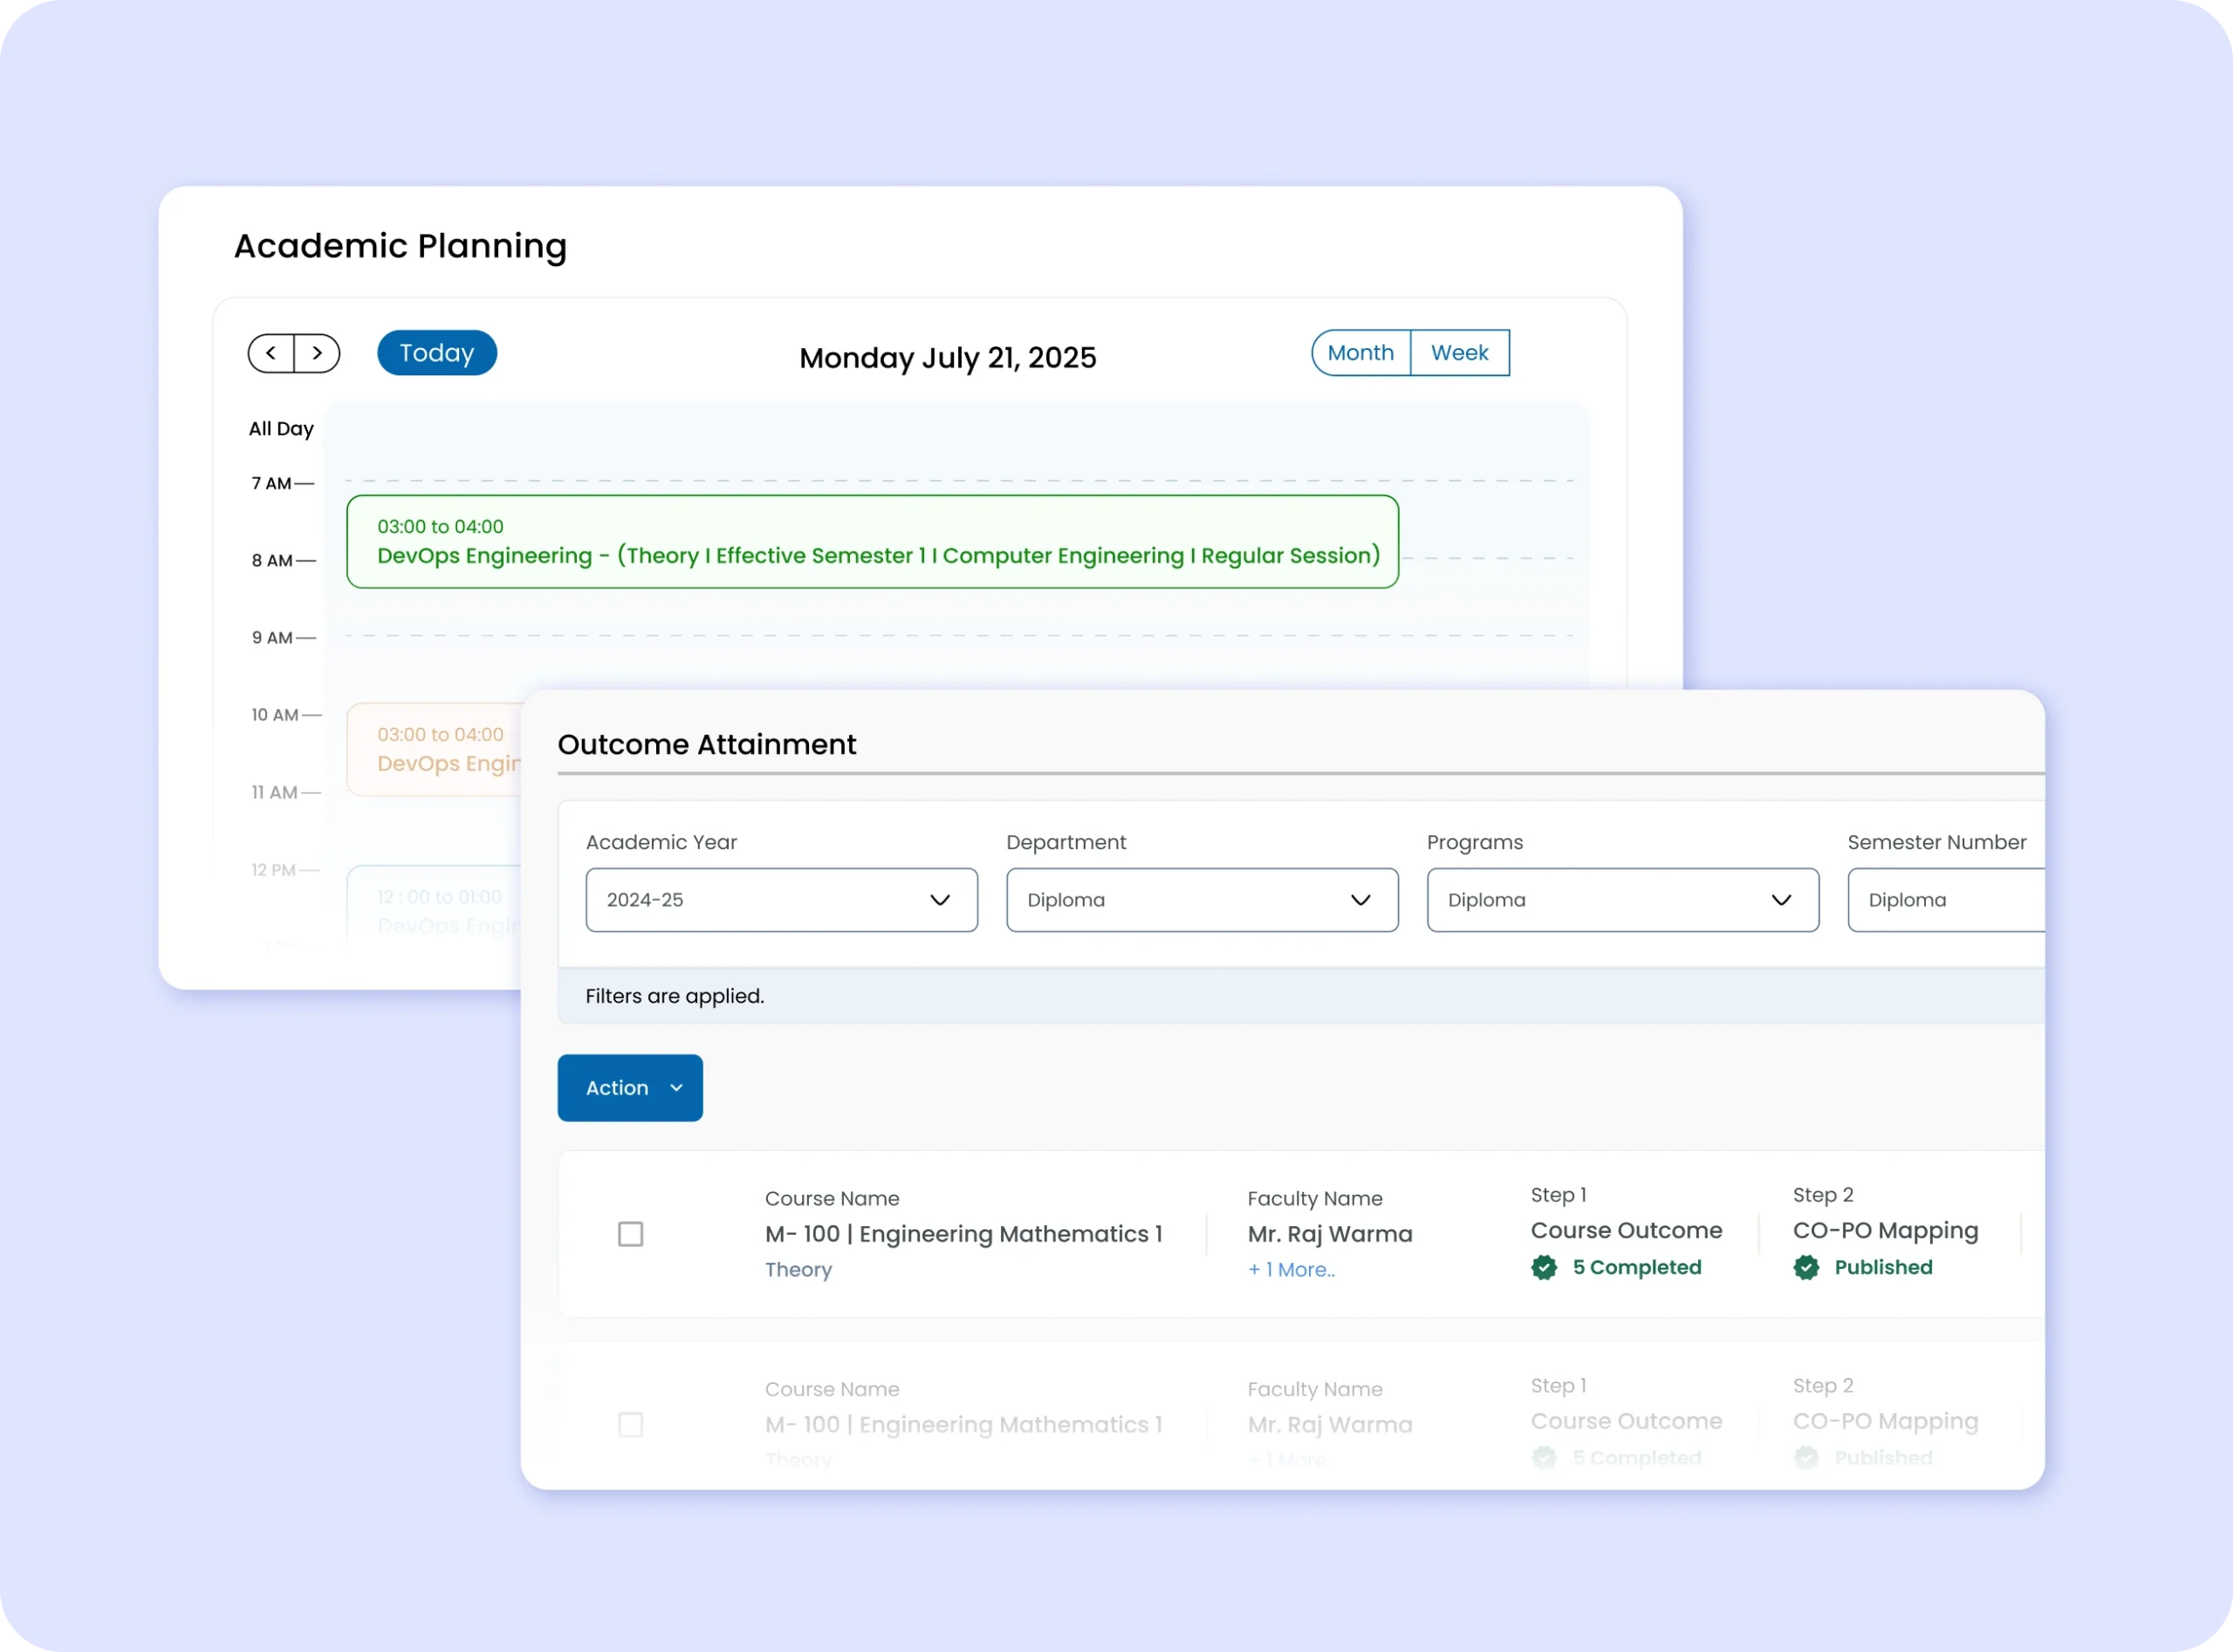Check the second faded course row checkbox
The height and width of the screenshot is (1652, 2234).
click(x=630, y=1424)
